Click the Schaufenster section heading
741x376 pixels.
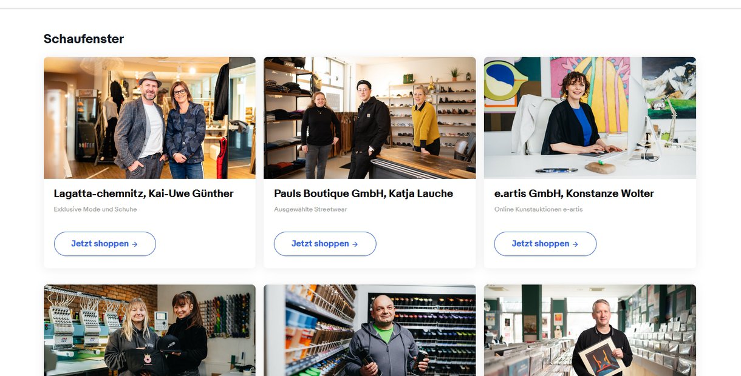pos(84,39)
